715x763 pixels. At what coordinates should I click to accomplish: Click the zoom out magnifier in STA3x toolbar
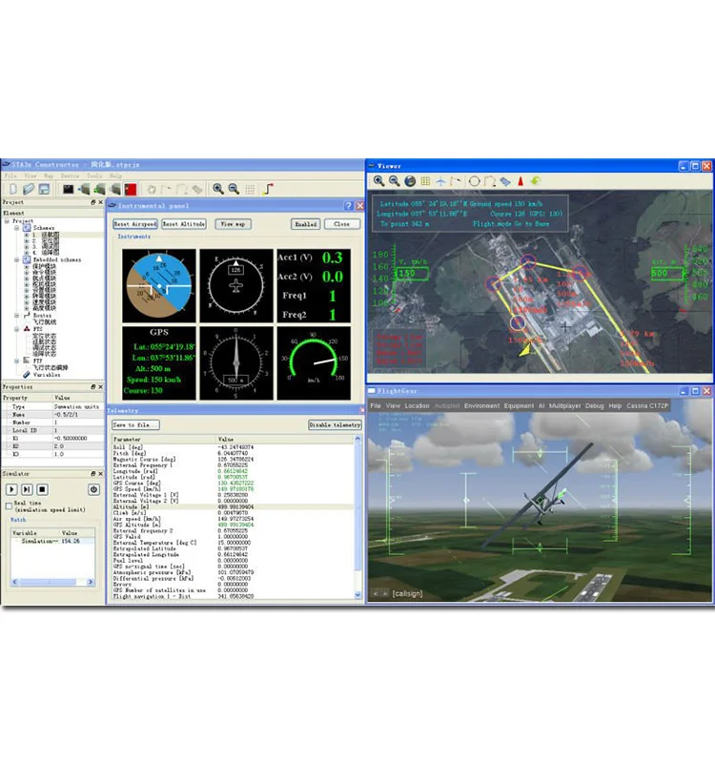(234, 189)
